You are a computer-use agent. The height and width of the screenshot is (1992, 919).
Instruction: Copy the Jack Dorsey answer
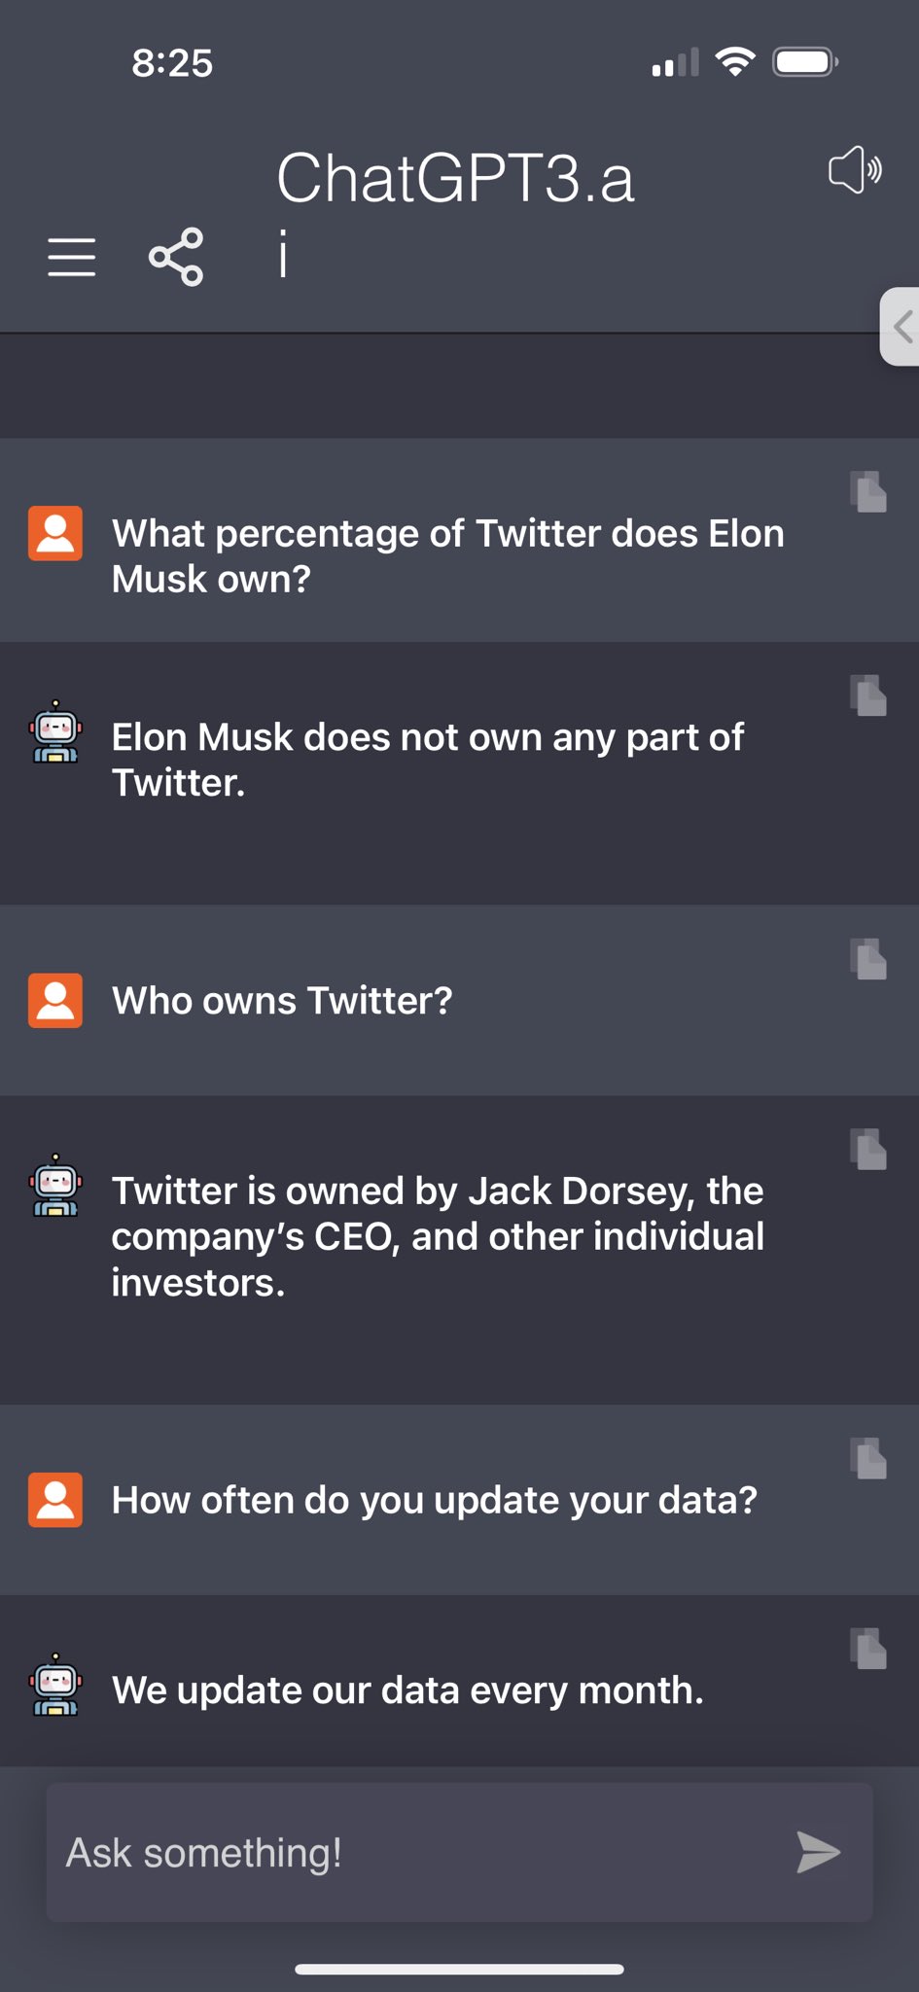pos(868,1149)
